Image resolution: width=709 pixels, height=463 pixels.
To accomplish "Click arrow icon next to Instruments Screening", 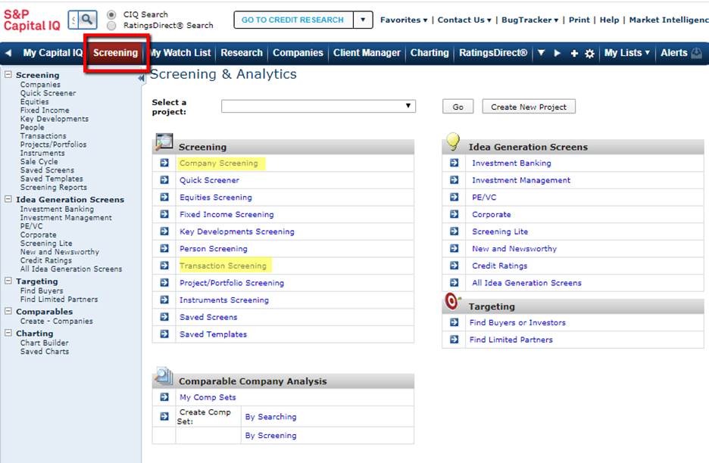I will (164, 300).
